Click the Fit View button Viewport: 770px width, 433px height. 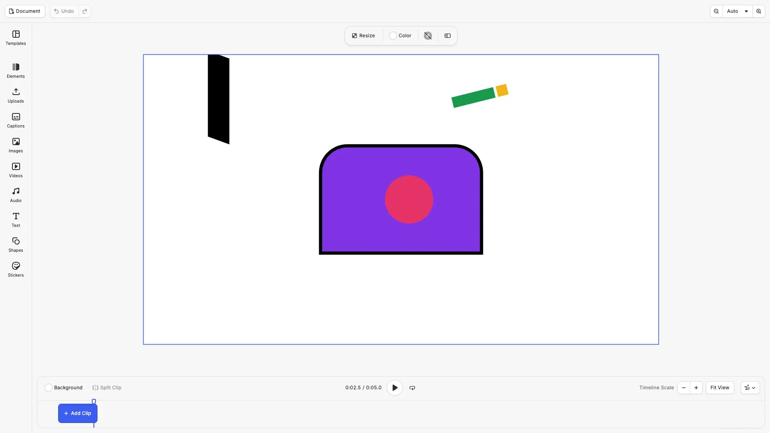[x=720, y=388]
